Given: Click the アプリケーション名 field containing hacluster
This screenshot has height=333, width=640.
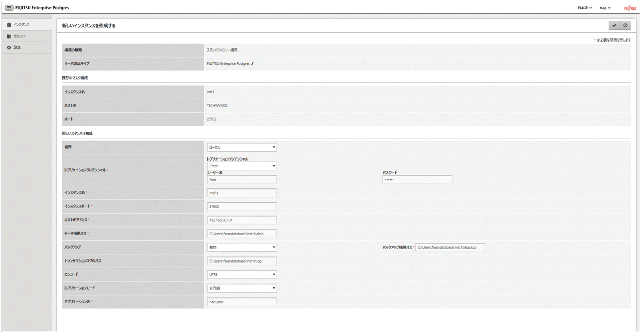Looking at the screenshot, I should click(x=242, y=302).
